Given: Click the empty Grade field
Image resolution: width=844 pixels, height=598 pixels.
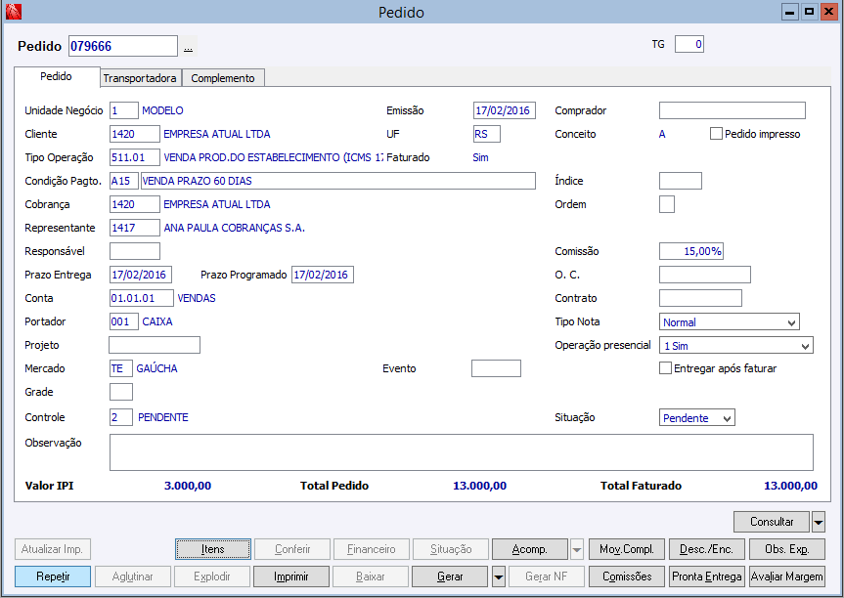Looking at the screenshot, I should [x=121, y=392].
